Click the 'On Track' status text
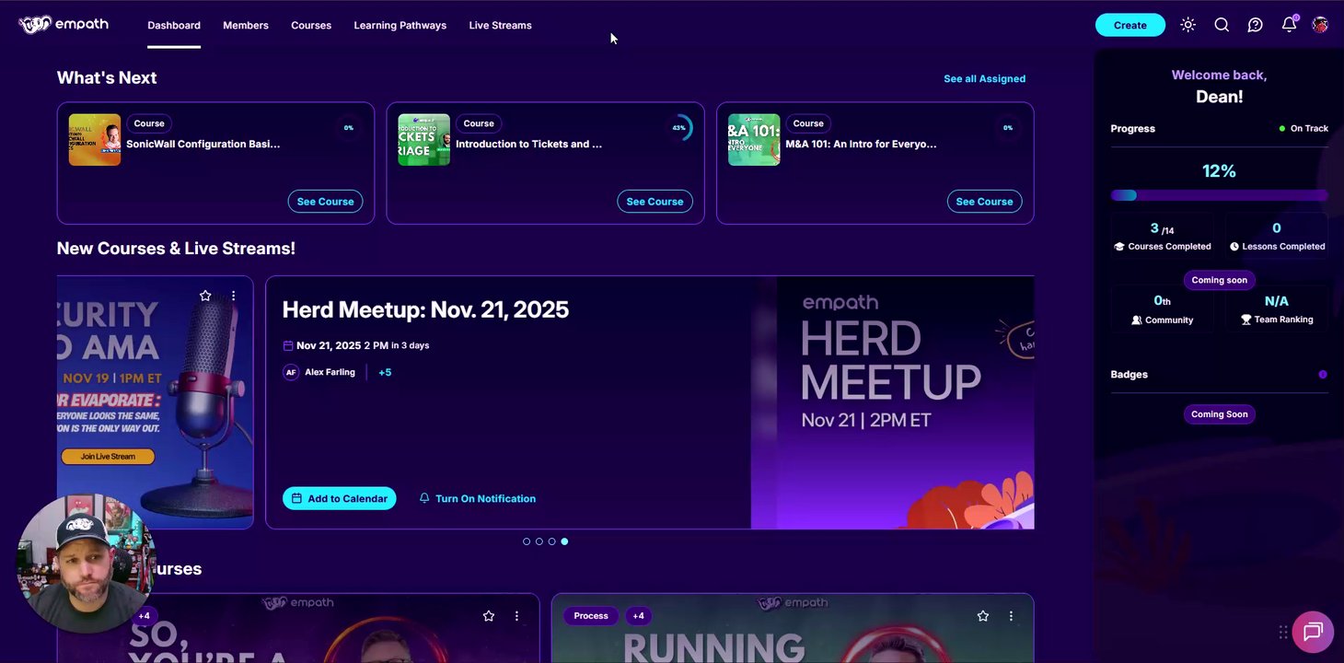This screenshot has width=1344, height=663. (1309, 129)
